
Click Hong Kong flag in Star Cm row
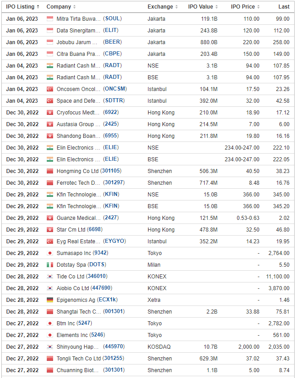[50, 229]
